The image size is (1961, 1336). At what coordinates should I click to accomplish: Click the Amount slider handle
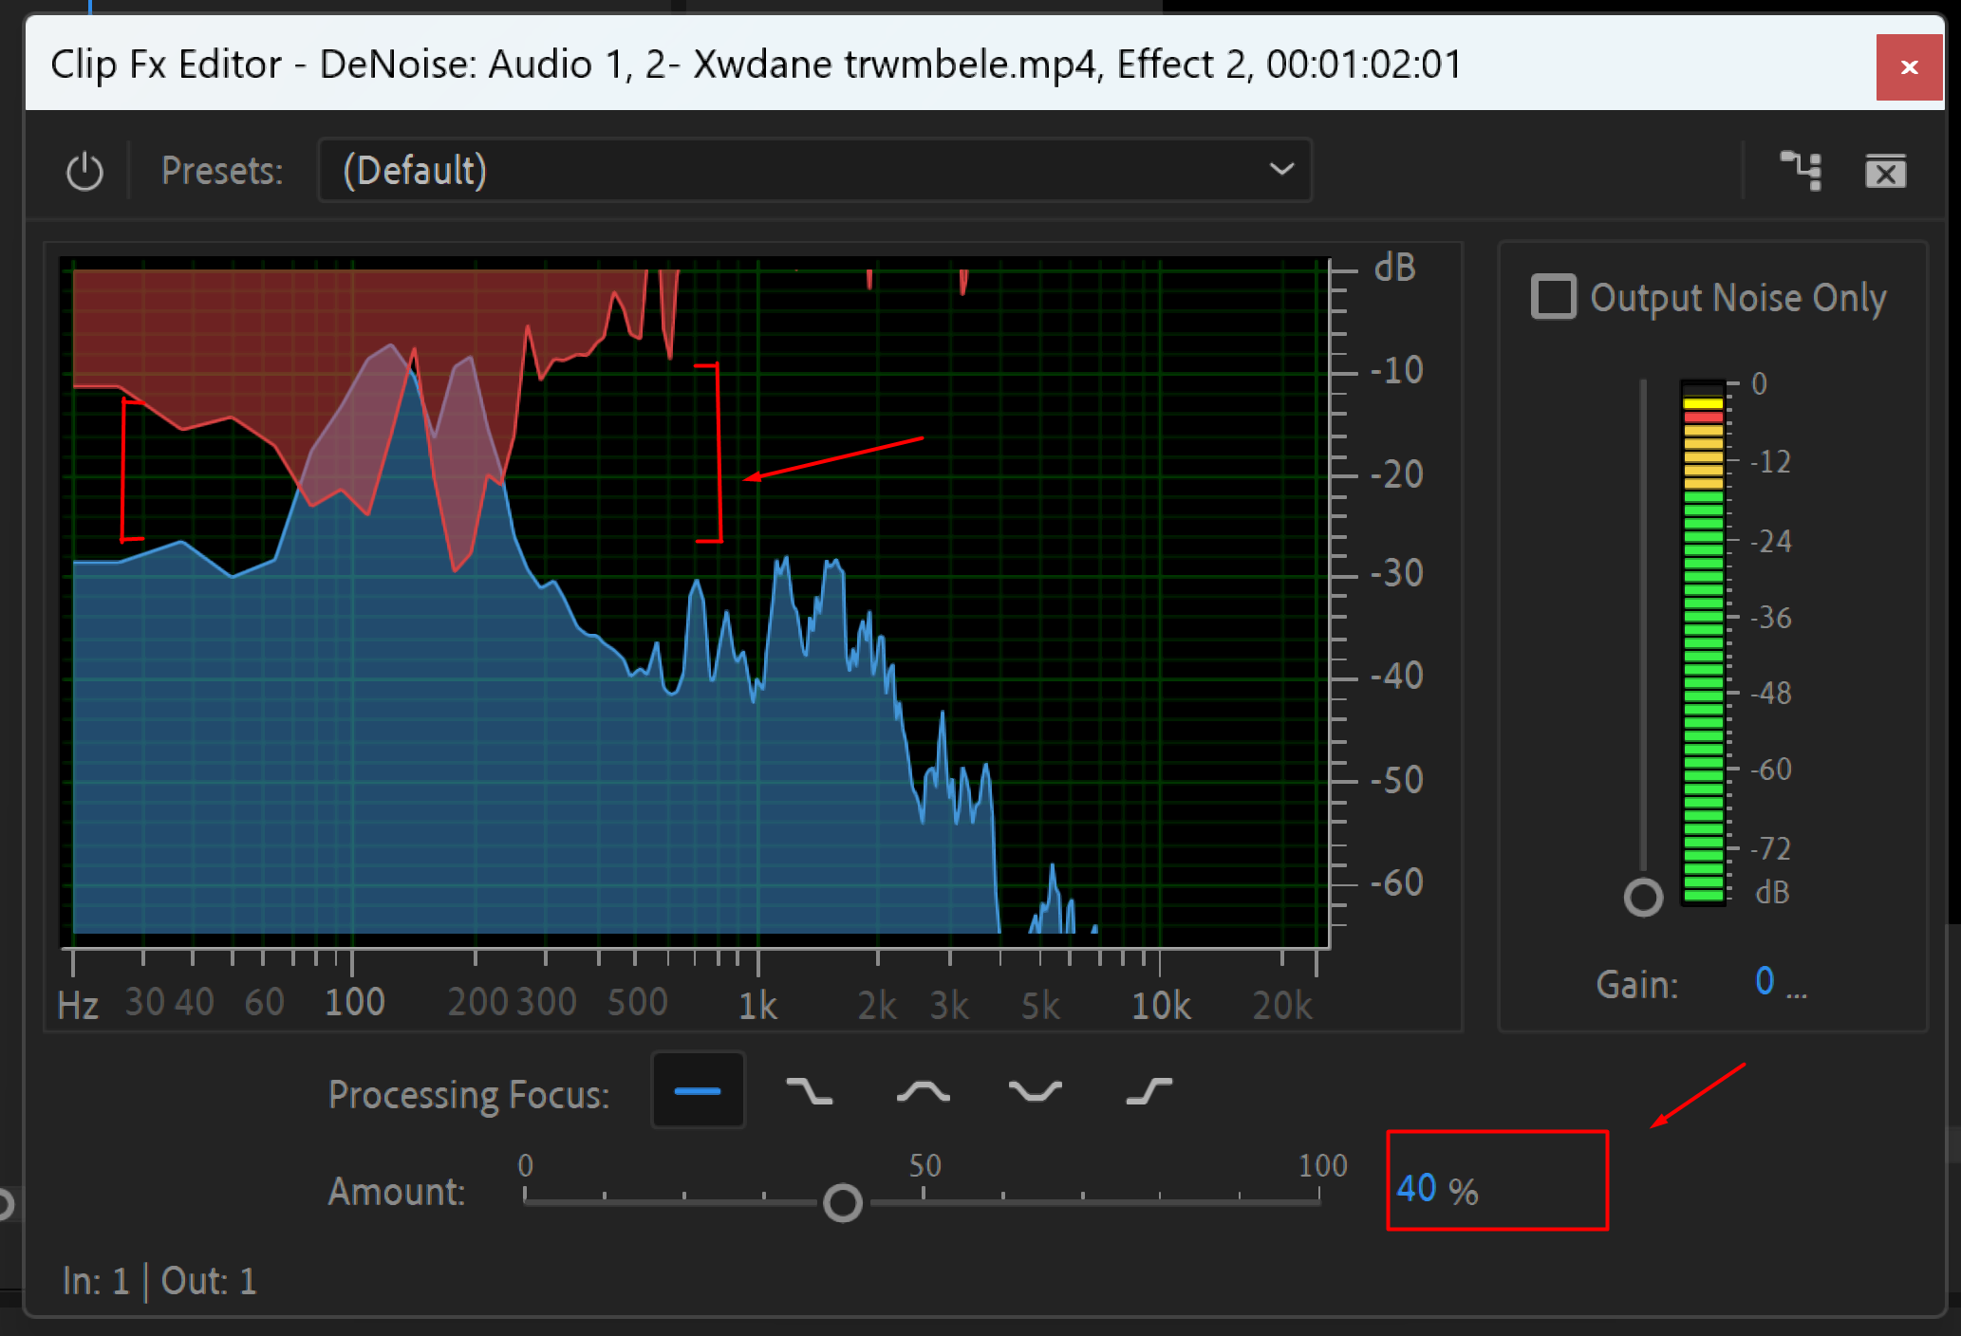[x=842, y=1202]
